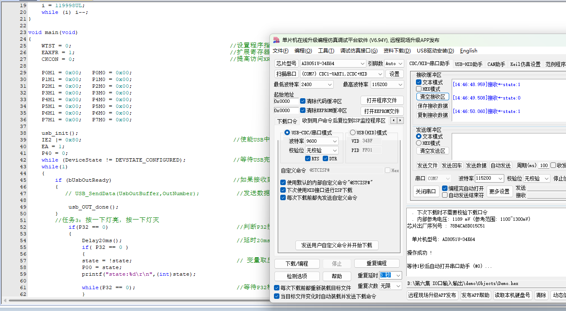
Task: Switch to the Keil仿真设置 tab
Action: 525,64
